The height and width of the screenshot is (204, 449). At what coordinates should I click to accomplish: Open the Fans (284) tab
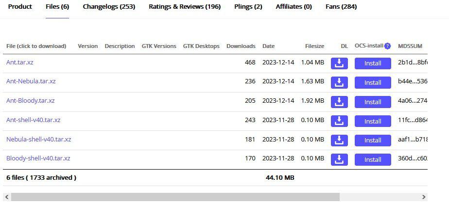pos(341,7)
